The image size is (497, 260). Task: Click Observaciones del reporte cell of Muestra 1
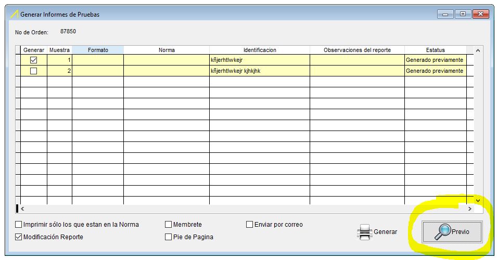357,60
